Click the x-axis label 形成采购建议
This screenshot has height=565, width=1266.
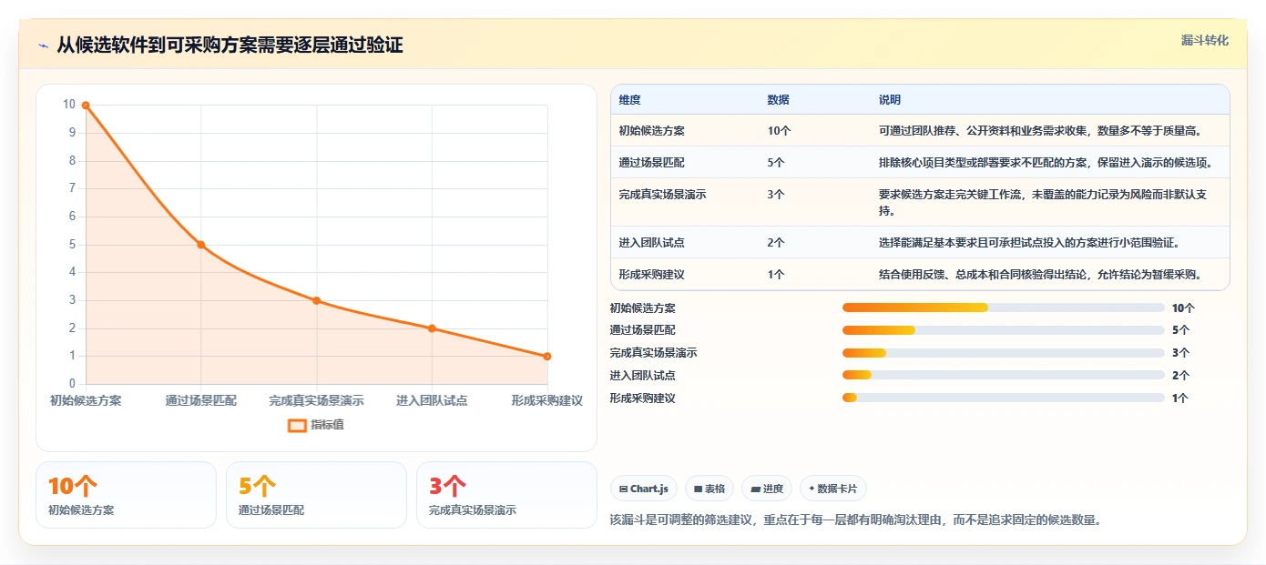(x=546, y=400)
